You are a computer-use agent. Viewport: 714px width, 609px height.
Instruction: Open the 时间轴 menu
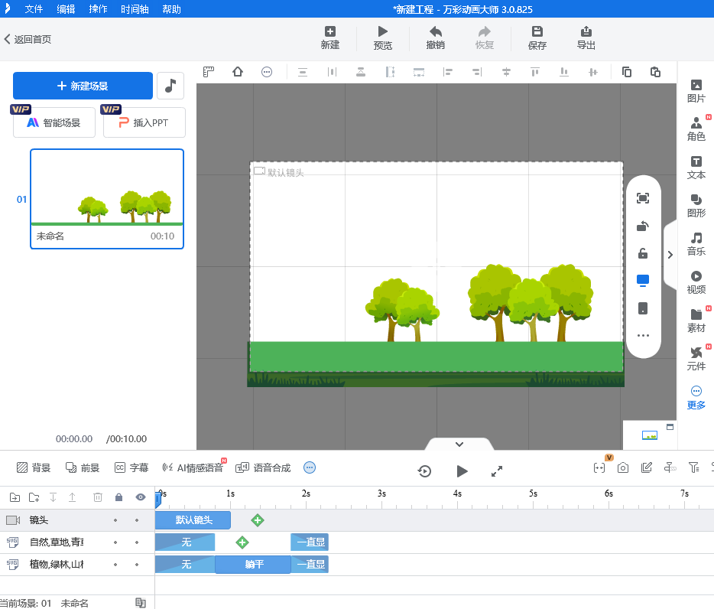[x=135, y=9]
